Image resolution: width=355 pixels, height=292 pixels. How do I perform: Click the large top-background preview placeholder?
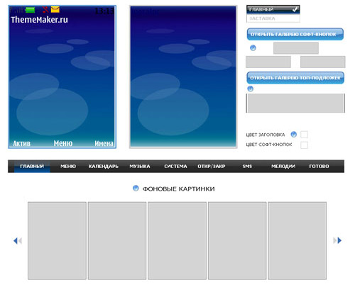click(x=295, y=103)
